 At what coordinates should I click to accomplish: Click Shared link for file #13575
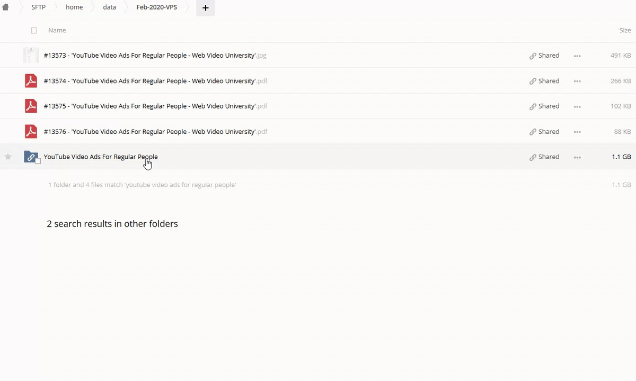point(544,106)
